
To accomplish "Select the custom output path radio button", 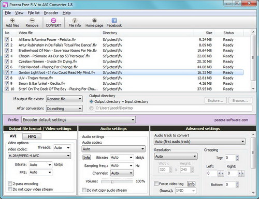I will [91, 108].
